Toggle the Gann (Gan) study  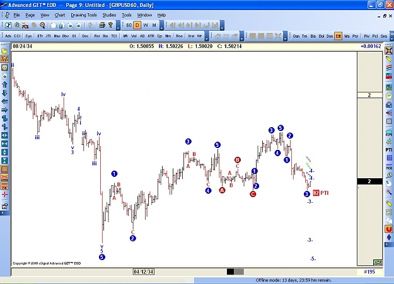tap(296, 36)
